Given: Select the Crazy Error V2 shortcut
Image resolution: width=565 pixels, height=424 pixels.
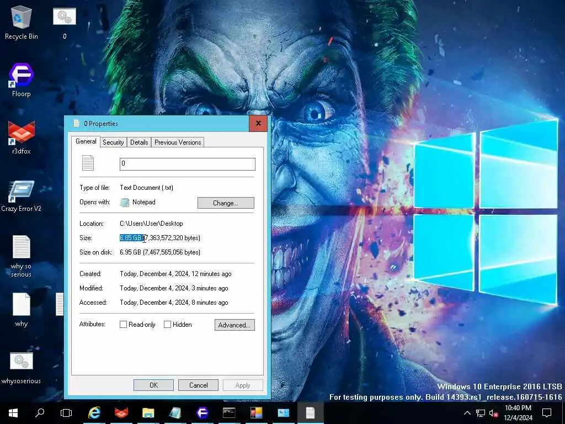Looking at the screenshot, I should (22, 196).
